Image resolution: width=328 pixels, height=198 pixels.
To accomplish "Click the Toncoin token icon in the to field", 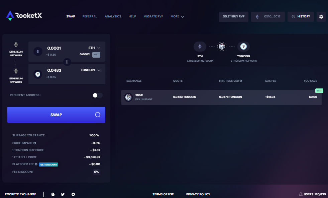I will pyautogui.click(x=38, y=74).
